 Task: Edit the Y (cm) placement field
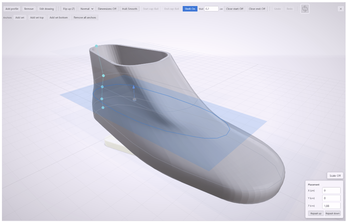(x=331, y=198)
